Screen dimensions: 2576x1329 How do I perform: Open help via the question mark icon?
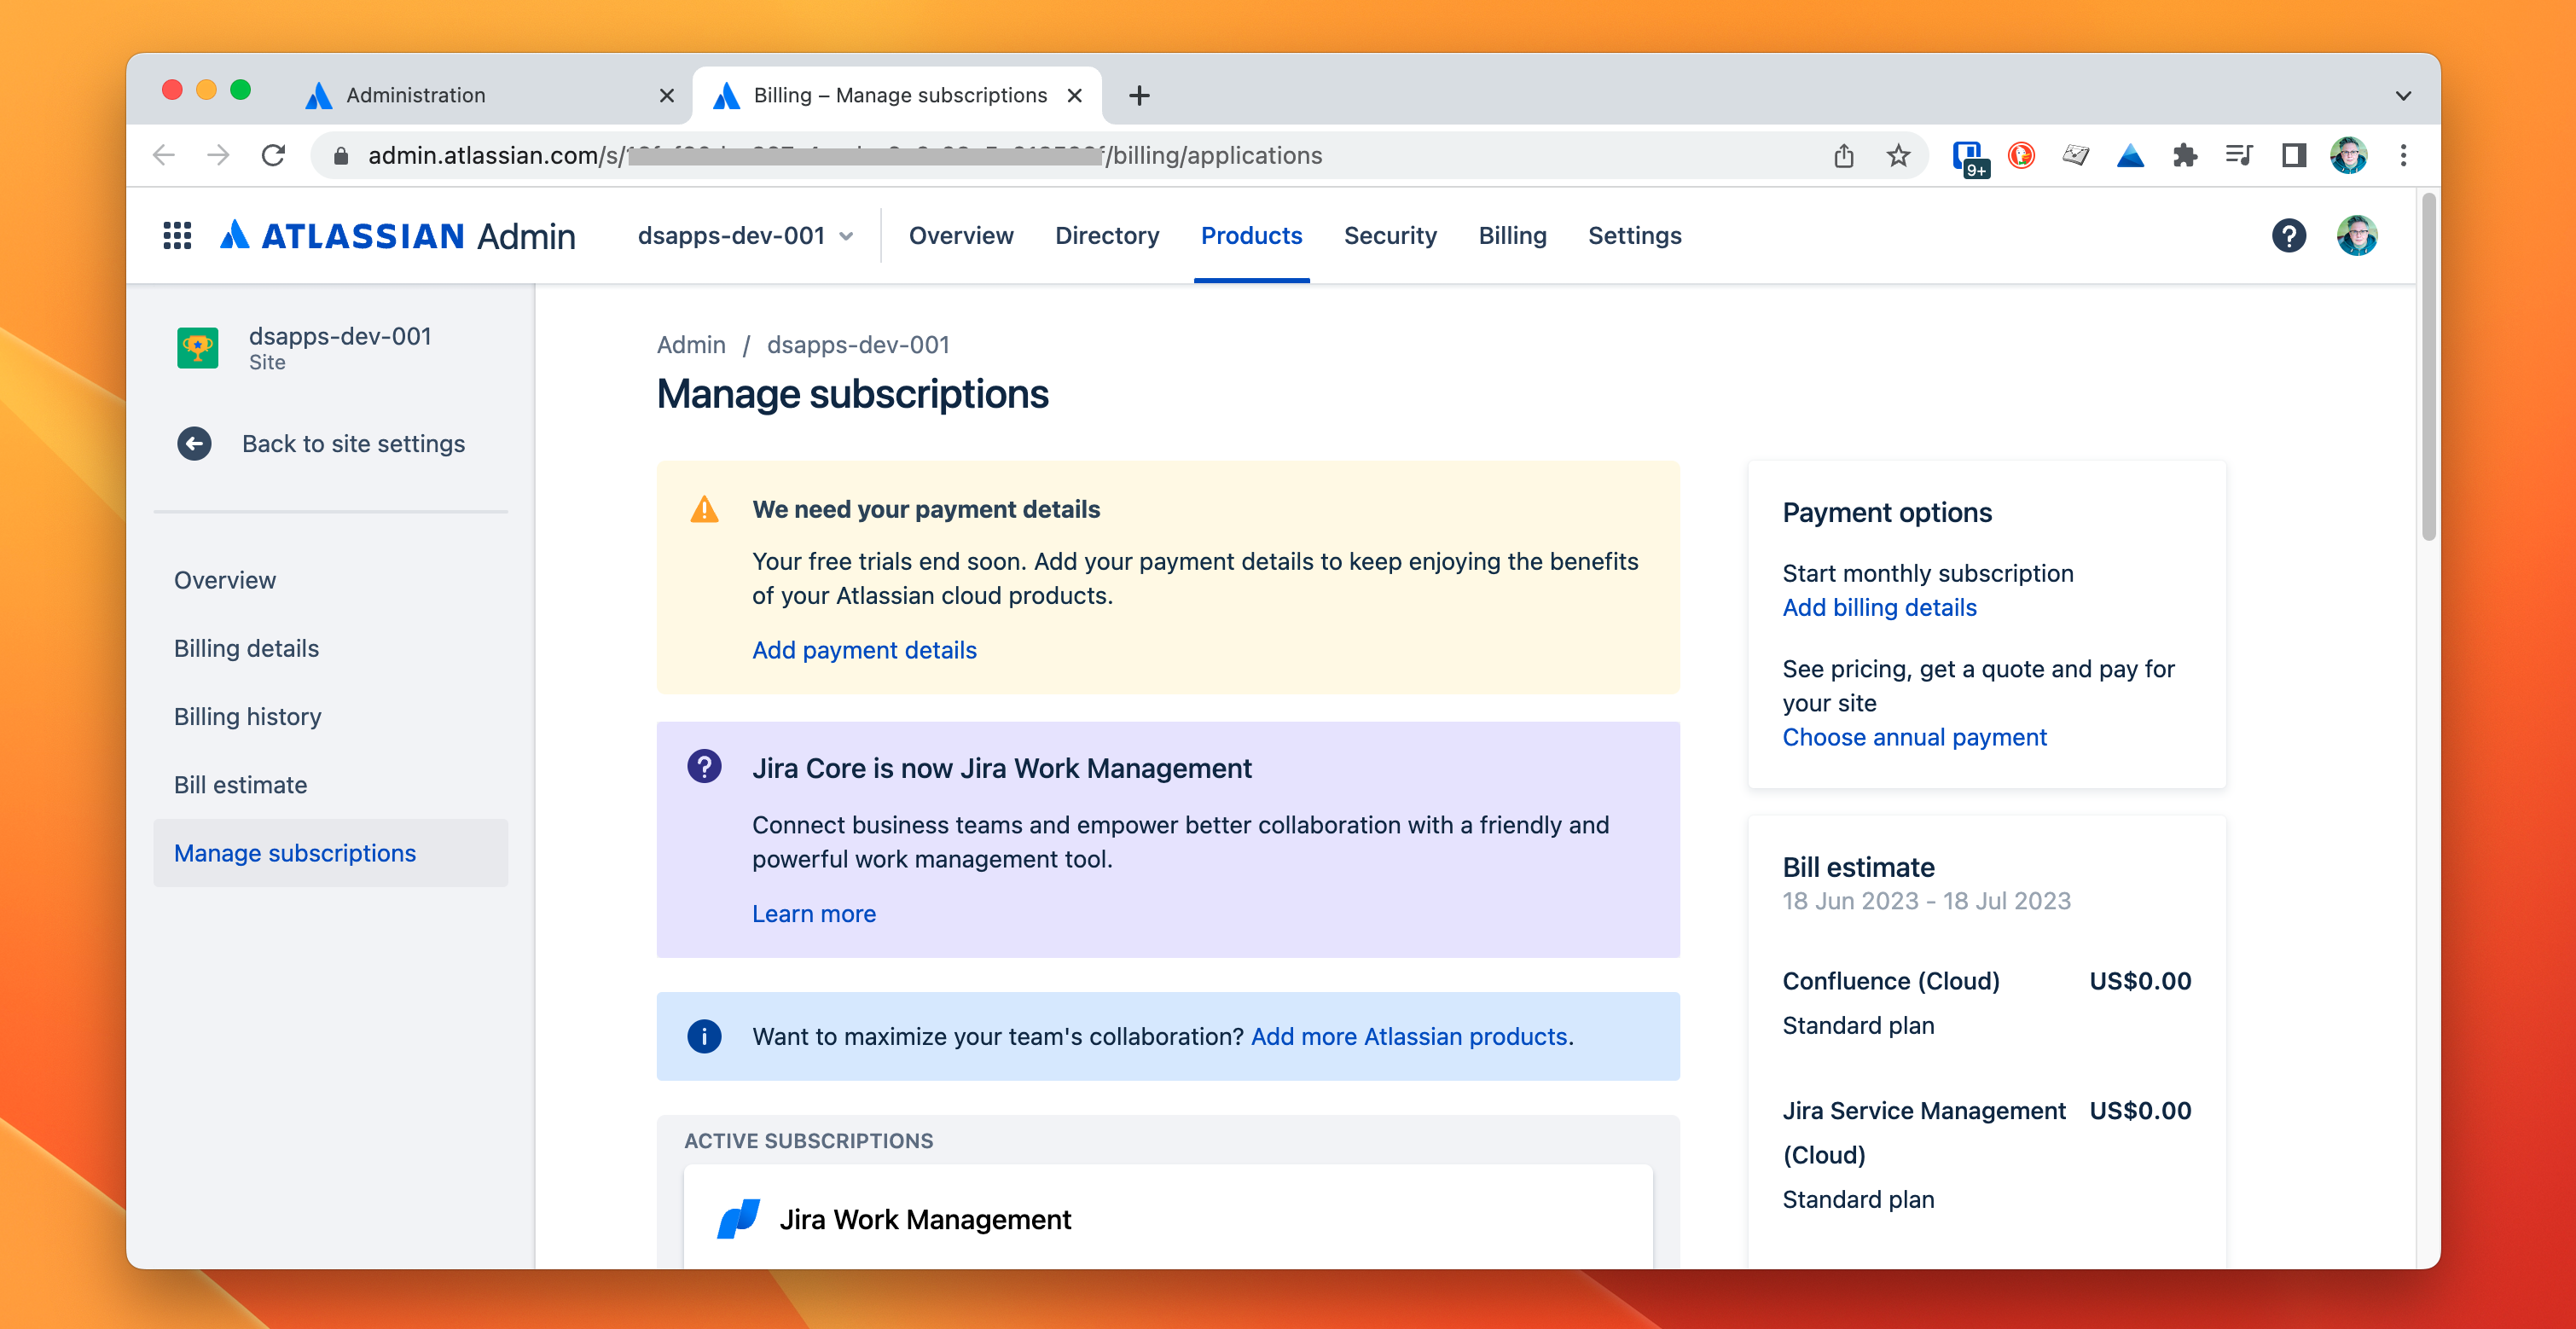(2289, 235)
